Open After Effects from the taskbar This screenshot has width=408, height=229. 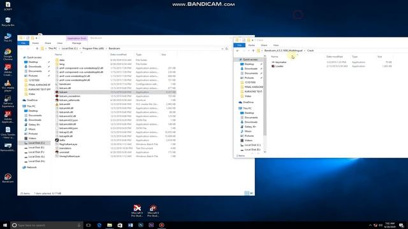151,225
